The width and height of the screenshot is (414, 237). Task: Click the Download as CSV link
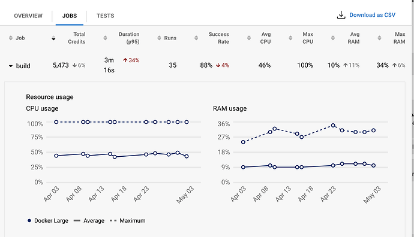tap(372, 15)
